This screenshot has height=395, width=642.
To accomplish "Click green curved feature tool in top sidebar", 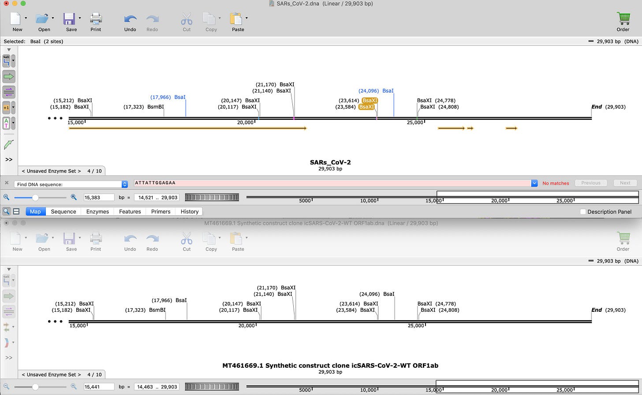I will tap(9, 144).
